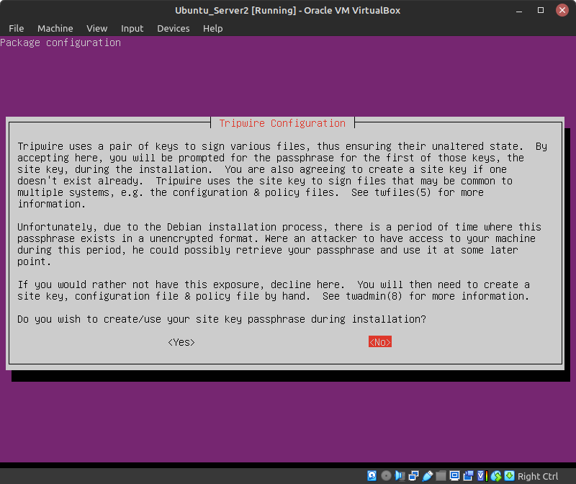Open the audio settings status icon
576x484 pixels.
pos(400,476)
